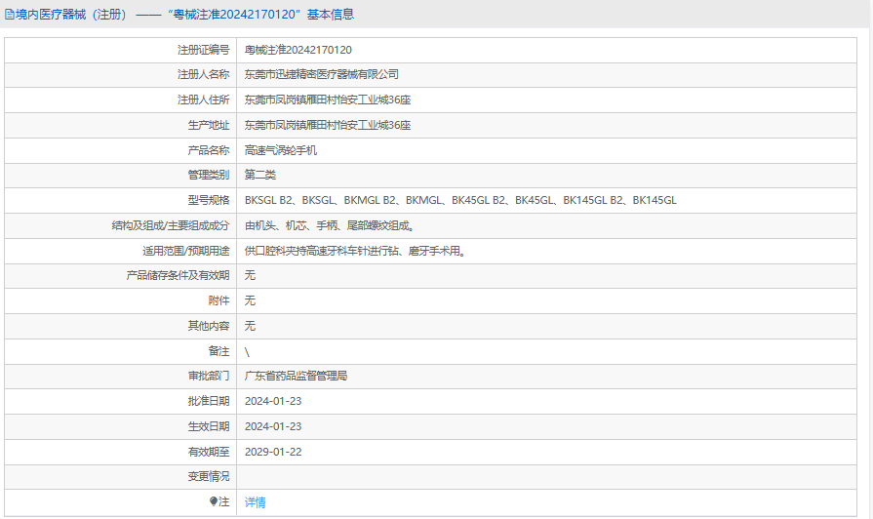Click the 型号规格 label cell
Screen dimensions: 873x519
pyautogui.click(x=121, y=200)
